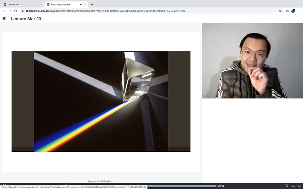Swap the presentation and webcam views
Image resolution: width=303 pixels, height=189 pixels.
tap(293, 186)
